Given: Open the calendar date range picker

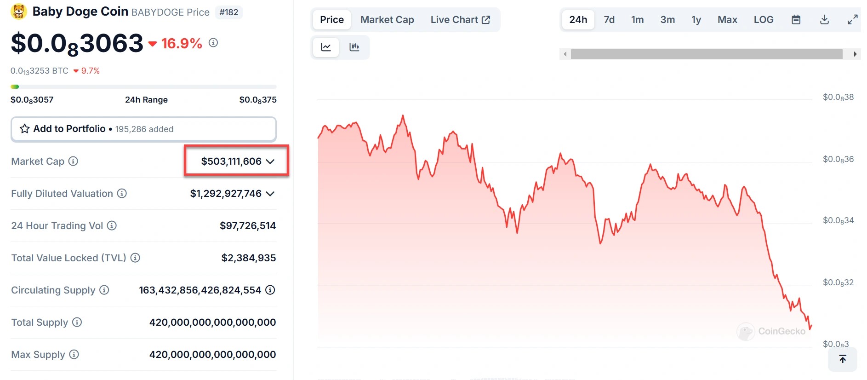Looking at the screenshot, I should point(796,20).
